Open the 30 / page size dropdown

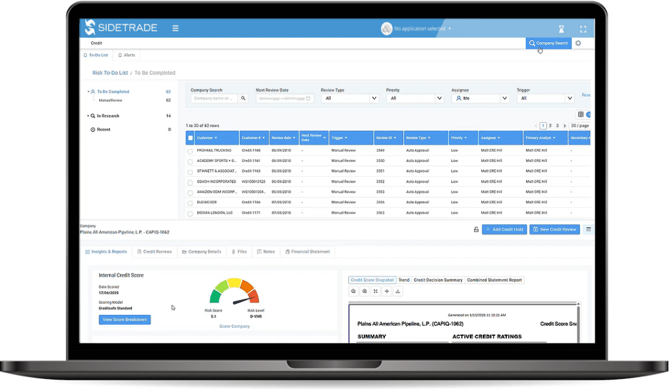click(x=579, y=125)
